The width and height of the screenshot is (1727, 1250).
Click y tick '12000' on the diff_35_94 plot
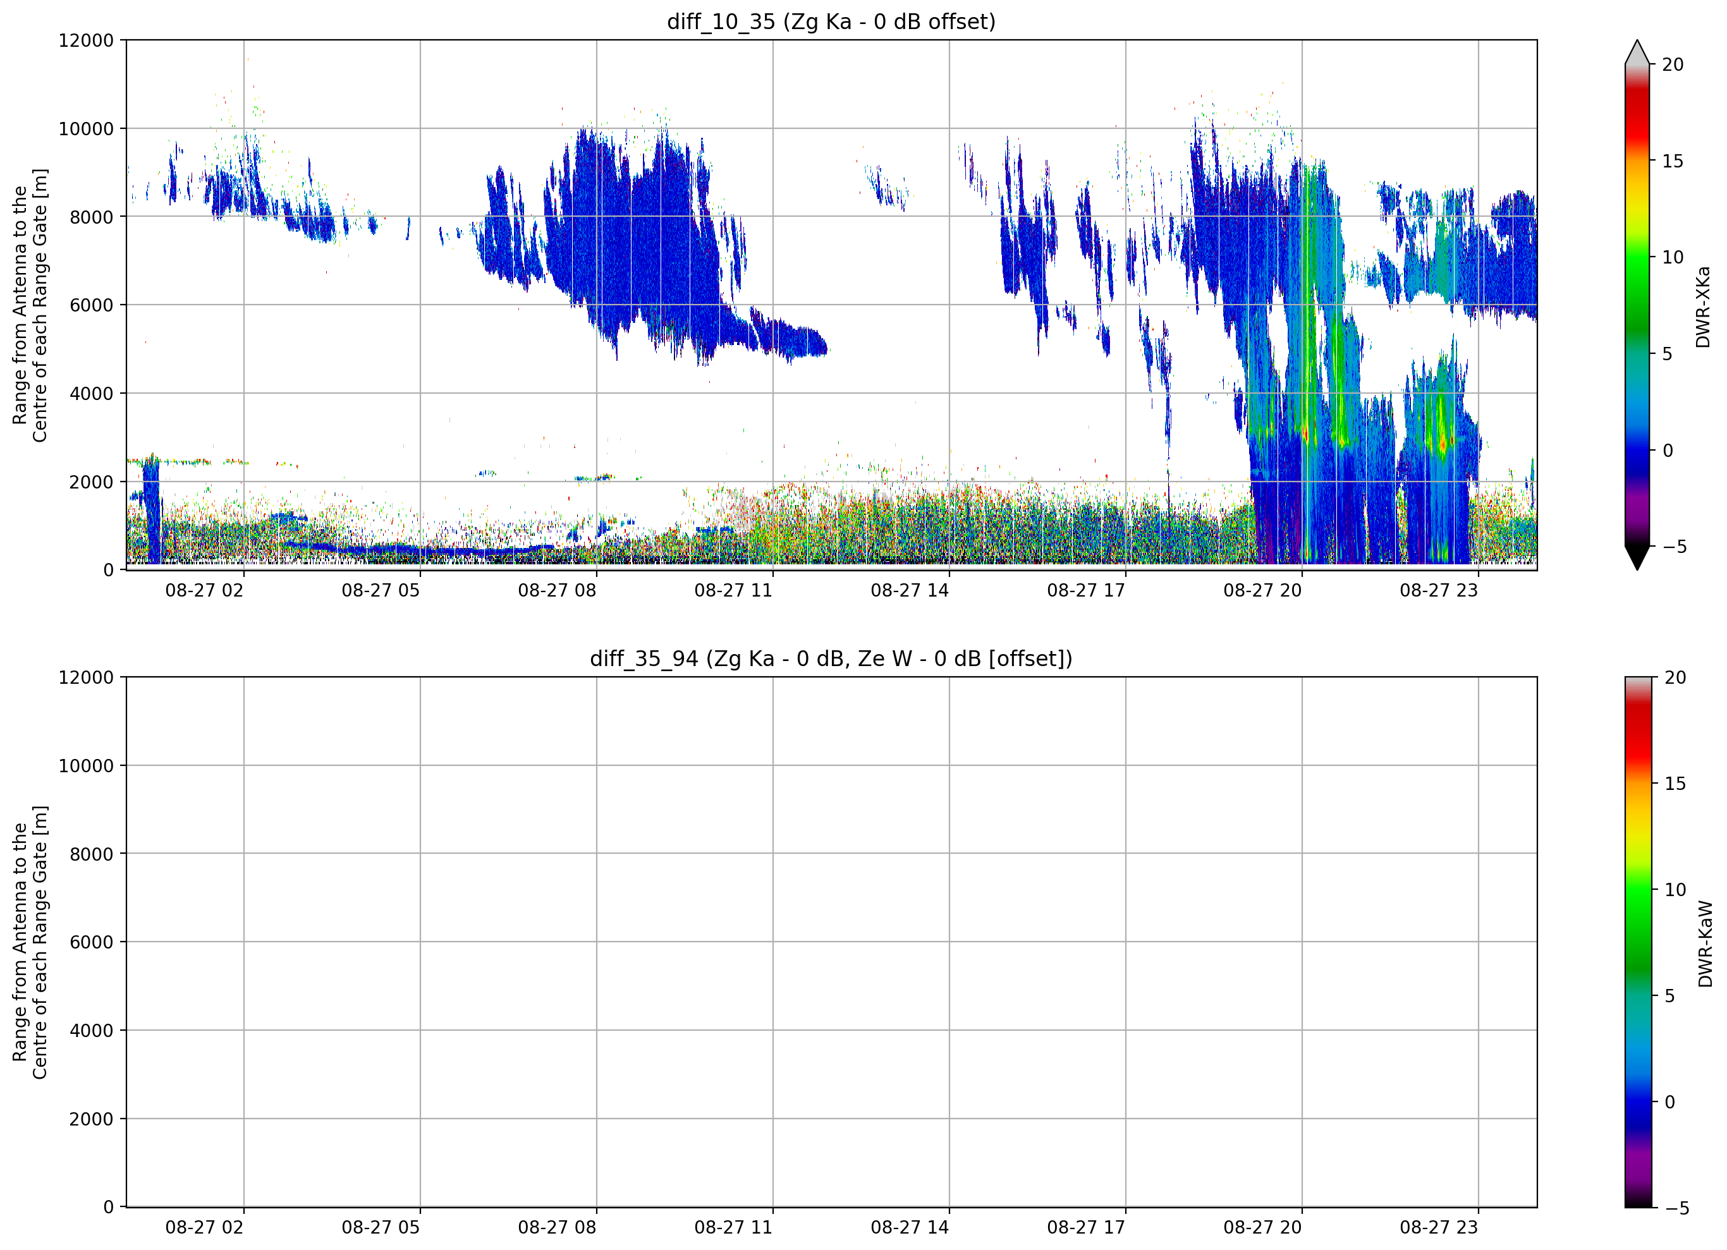[86, 677]
